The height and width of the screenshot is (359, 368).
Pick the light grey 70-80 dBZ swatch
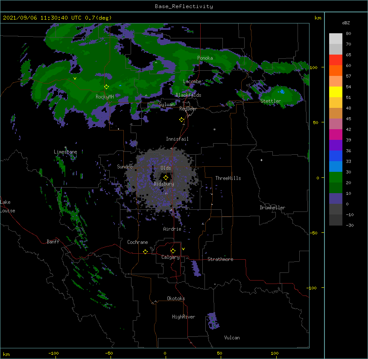tap(336, 39)
